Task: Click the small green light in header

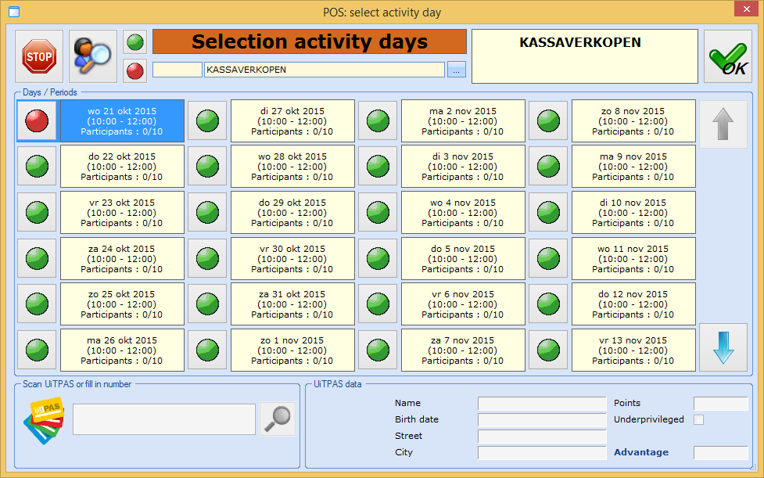Action: coord(135,42)
